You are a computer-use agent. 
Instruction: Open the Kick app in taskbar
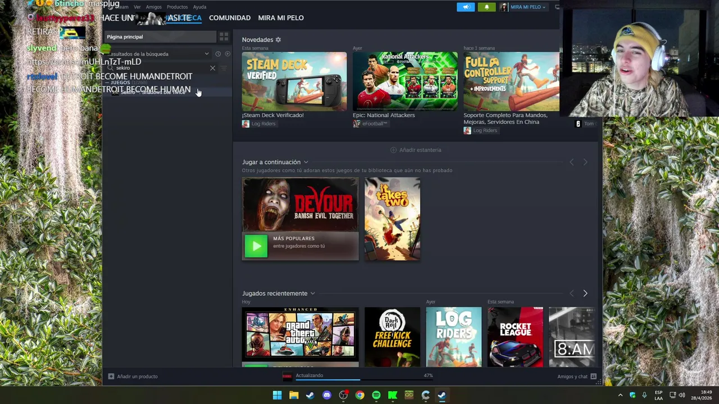[393, 395]
